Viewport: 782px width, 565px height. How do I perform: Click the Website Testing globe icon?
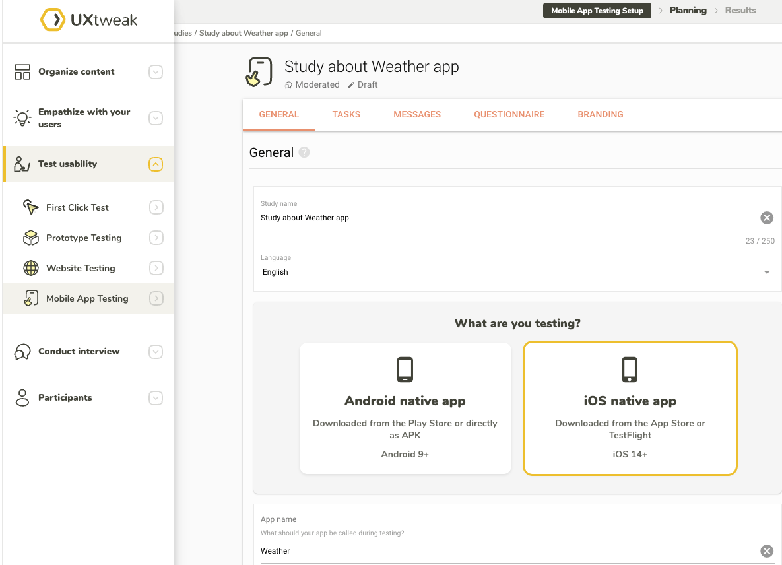(x=31, y=268)
